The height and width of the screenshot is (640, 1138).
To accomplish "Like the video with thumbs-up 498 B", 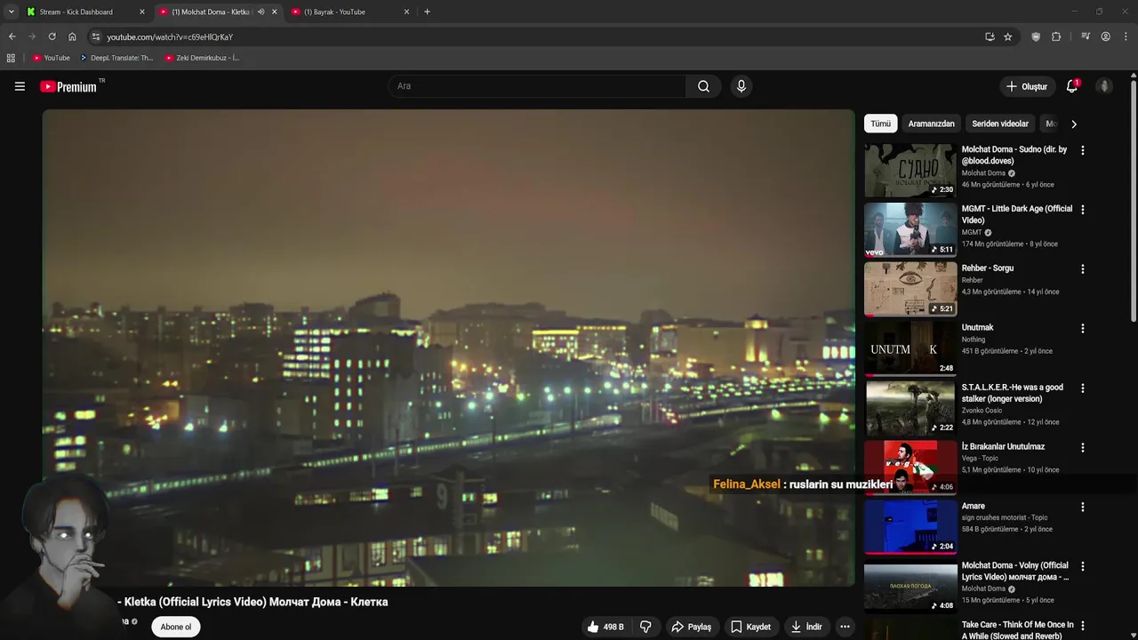I will point(605,627).
